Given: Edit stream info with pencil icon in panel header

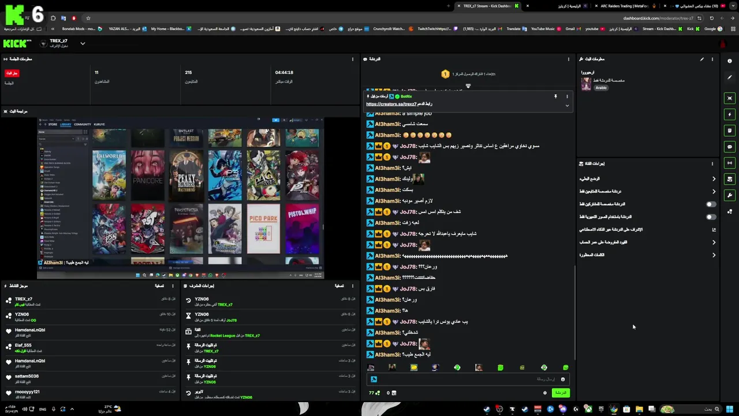Looking at the screenshot, I should click(x=702, y=59).
